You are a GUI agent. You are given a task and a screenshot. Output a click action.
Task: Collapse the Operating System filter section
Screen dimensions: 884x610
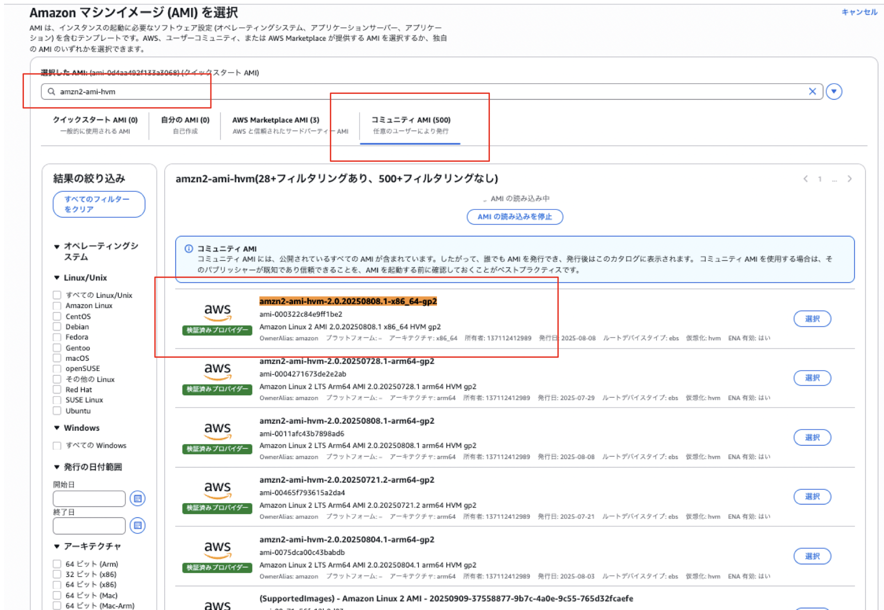[57, 247]
